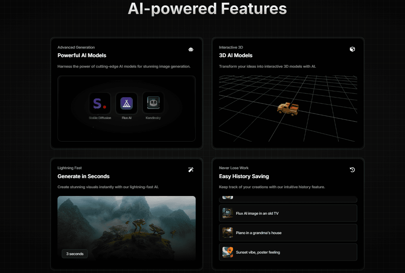The image size is (405, 273).
Task: Click thumbnail of the Piano history entry
Action: [228, 233]
